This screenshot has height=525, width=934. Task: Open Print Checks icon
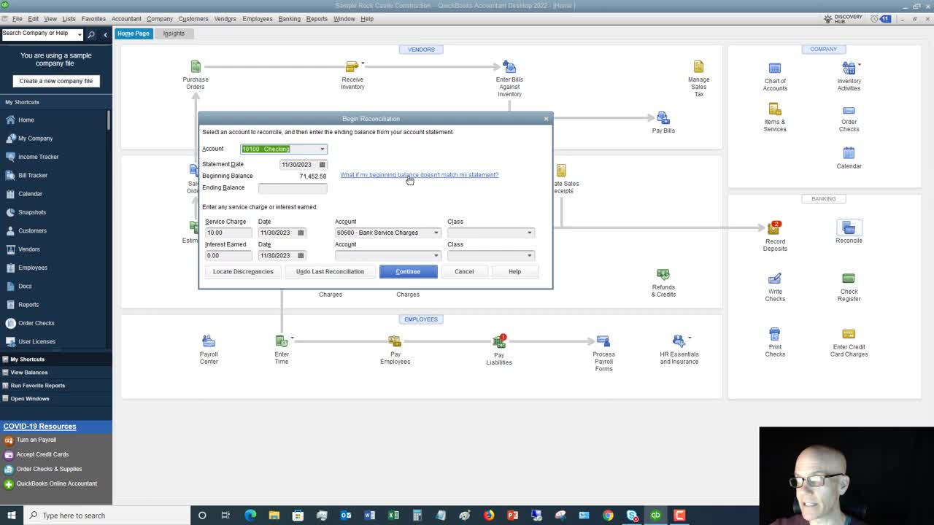[775, 334]
